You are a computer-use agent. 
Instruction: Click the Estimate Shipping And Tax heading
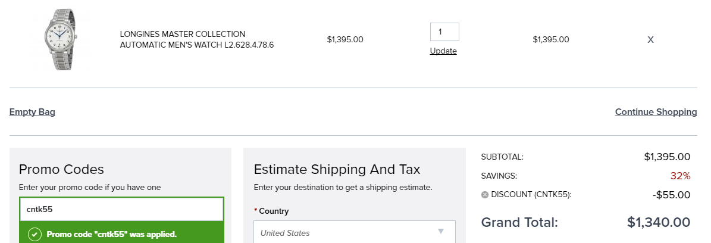[337, 169]
